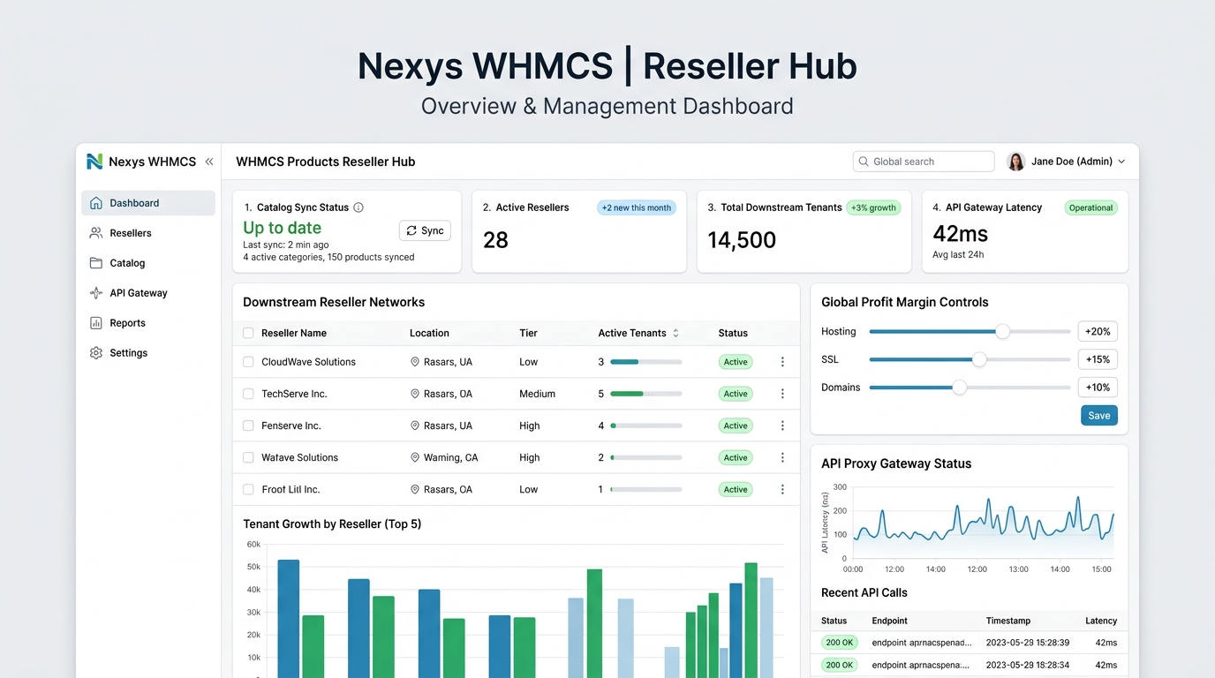Click the "+2 new this month" badge
The image size is (1215, 678).
637,207
